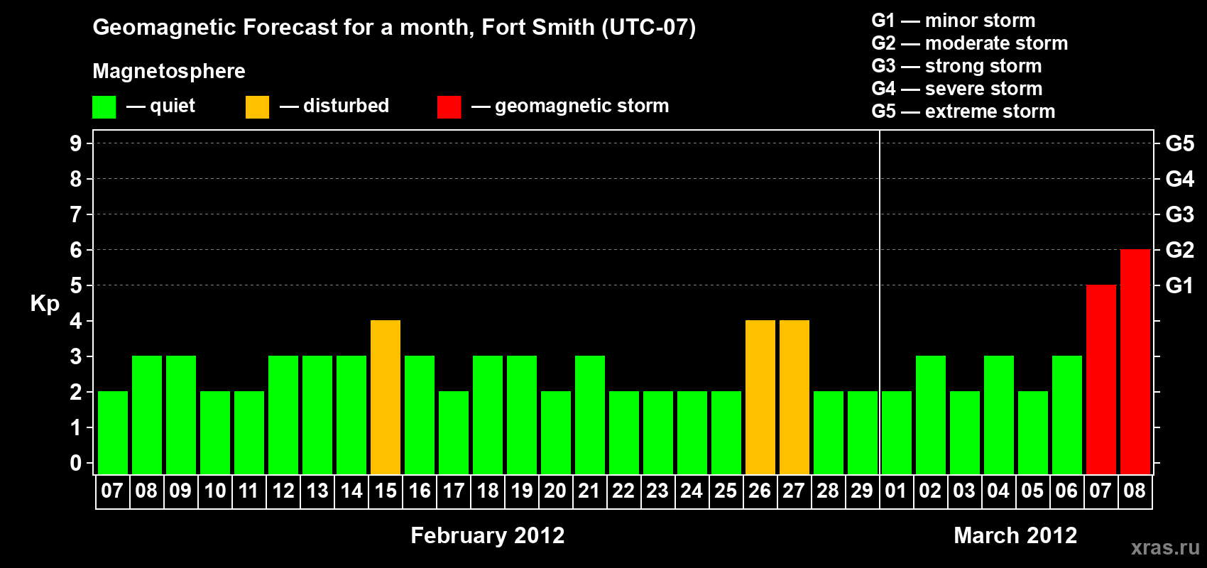1207x568 pixels.
Task: Click the March 2012 month label
Action: pos(1015,535)
